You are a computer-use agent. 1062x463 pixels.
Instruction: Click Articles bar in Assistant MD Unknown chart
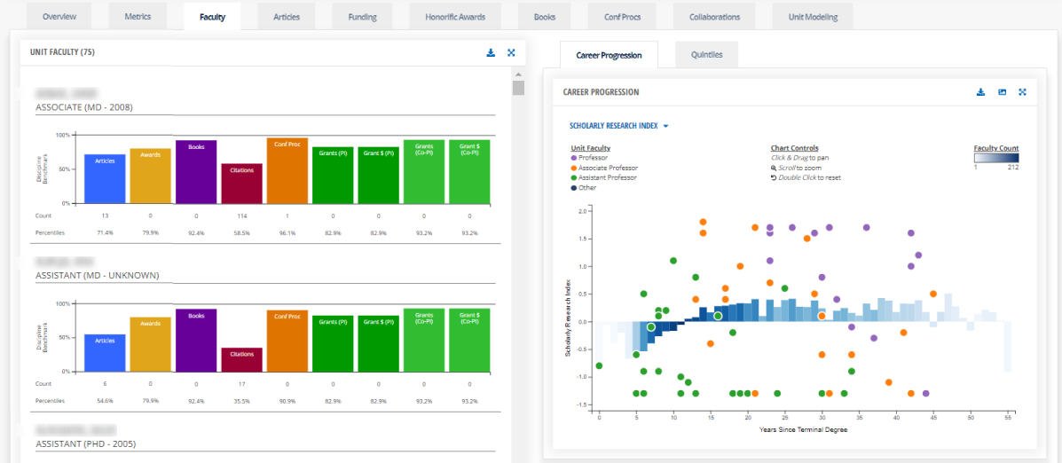(x=105, y=353)
